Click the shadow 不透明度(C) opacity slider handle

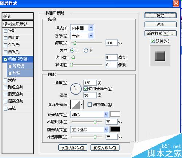[x=95, y=136]
